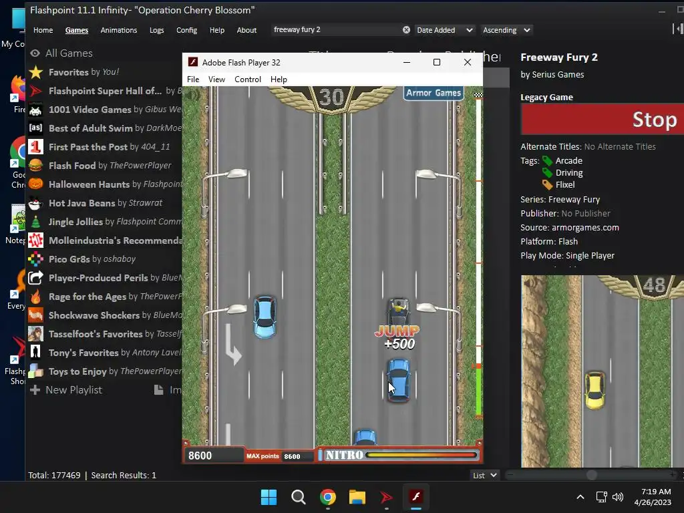Image resolution: width=684 pixels, height=513 pixels.
Task: Click the taskbar clock and date
Action: (653, 497)
